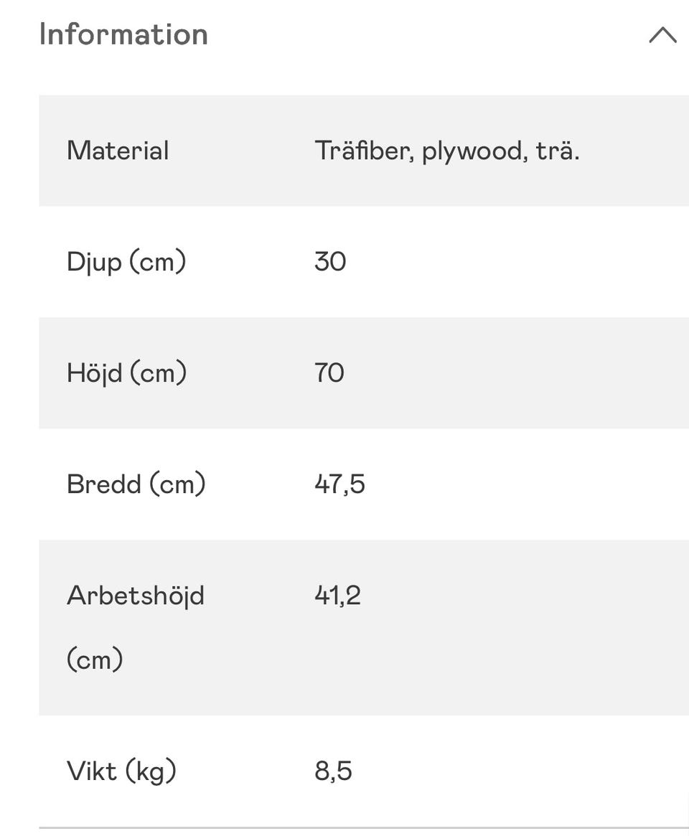Collapse the Information section chevron
The width and height of the screenshot is (689, 836).
[662, 35]
